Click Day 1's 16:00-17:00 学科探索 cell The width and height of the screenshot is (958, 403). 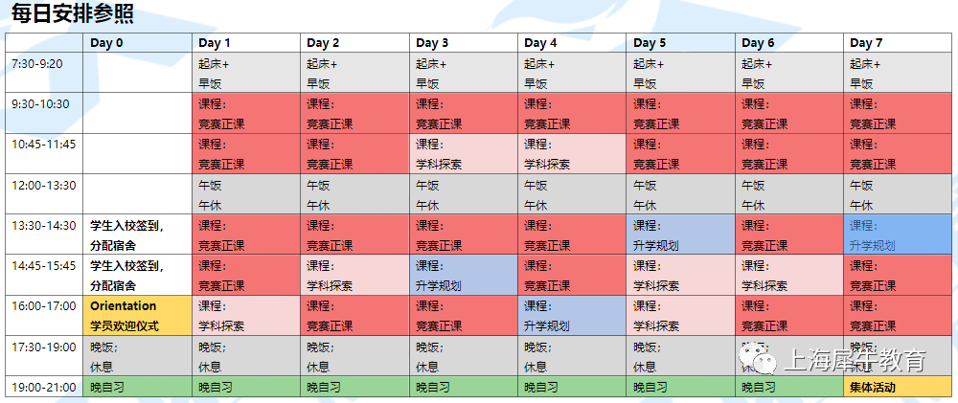pos(246,315)
